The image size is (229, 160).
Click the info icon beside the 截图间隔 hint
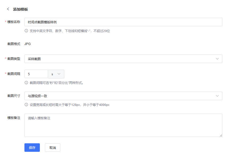pyautogui.click(x=26, y=83)
